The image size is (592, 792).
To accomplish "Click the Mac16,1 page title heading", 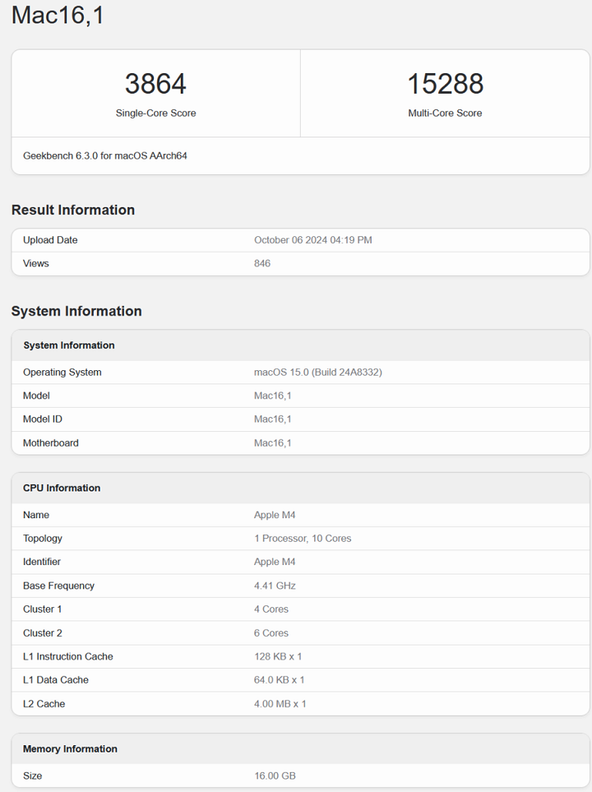I will coord(58,15).
